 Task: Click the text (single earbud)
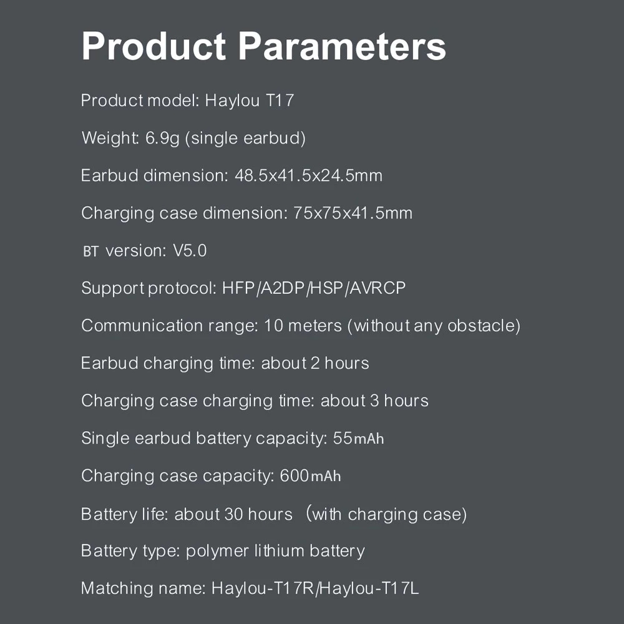tap(245, 138)
